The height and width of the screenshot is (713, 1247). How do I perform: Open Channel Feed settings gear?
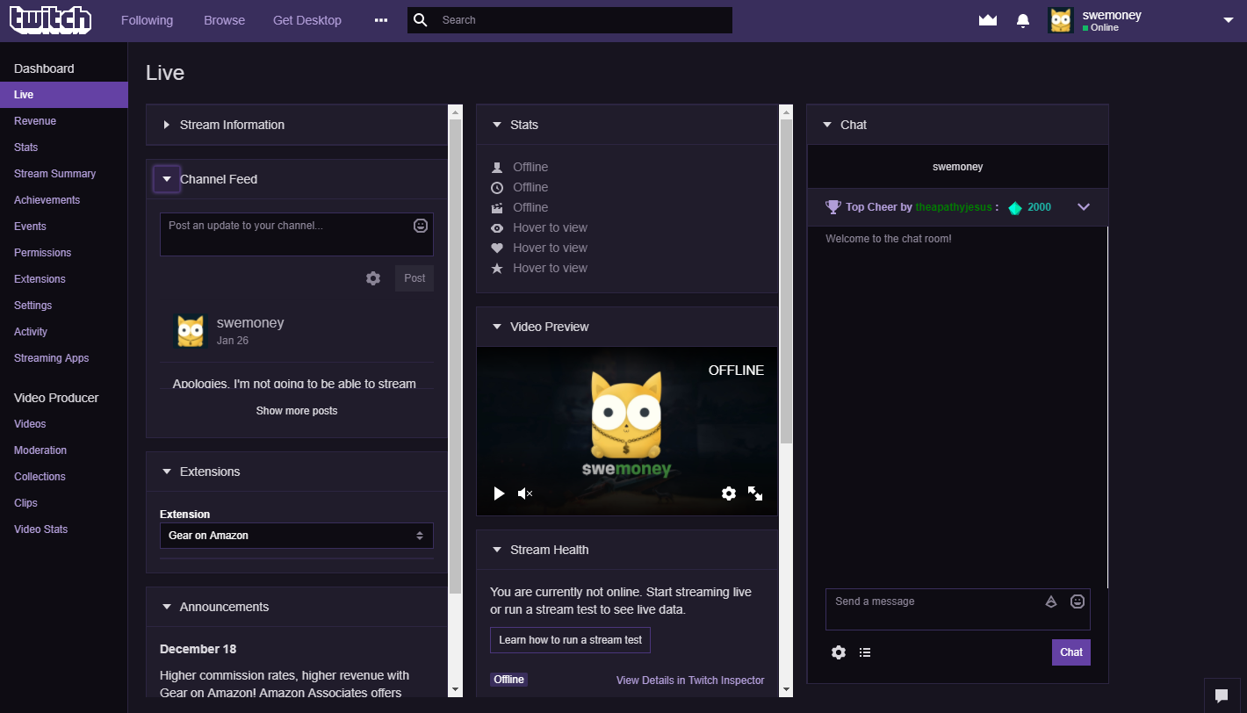point(373,278)
